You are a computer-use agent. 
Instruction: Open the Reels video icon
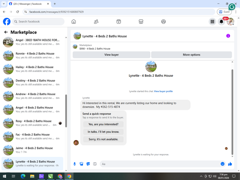pyautogui.click(x=119, y=22)
